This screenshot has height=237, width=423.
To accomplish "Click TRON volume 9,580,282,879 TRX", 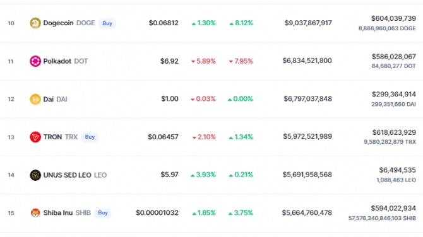I will [x=390, y=142].
